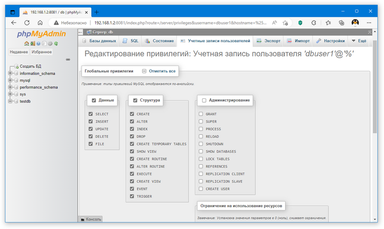Screen dimensions: 384x229
Task: Click the page top collapse icon at right
Action: [x=370, y=32]
